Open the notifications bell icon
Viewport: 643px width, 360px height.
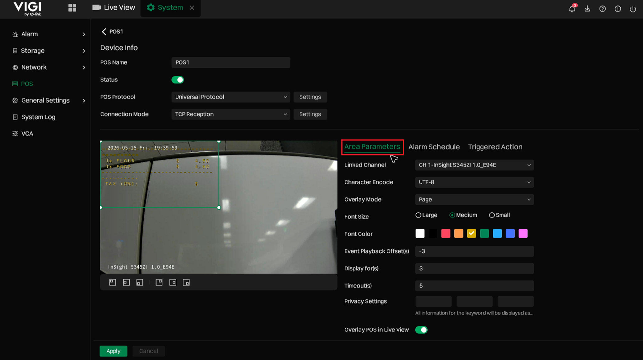[572, 8]
